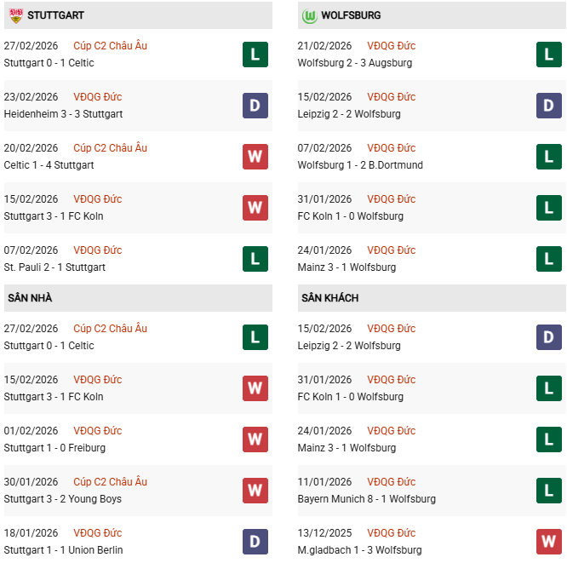Open Cúp C2 Châu Âu link dated 20/02/2026
This screenshot has width=567, height=563.
pyautogui.click(x=110, y=148)
